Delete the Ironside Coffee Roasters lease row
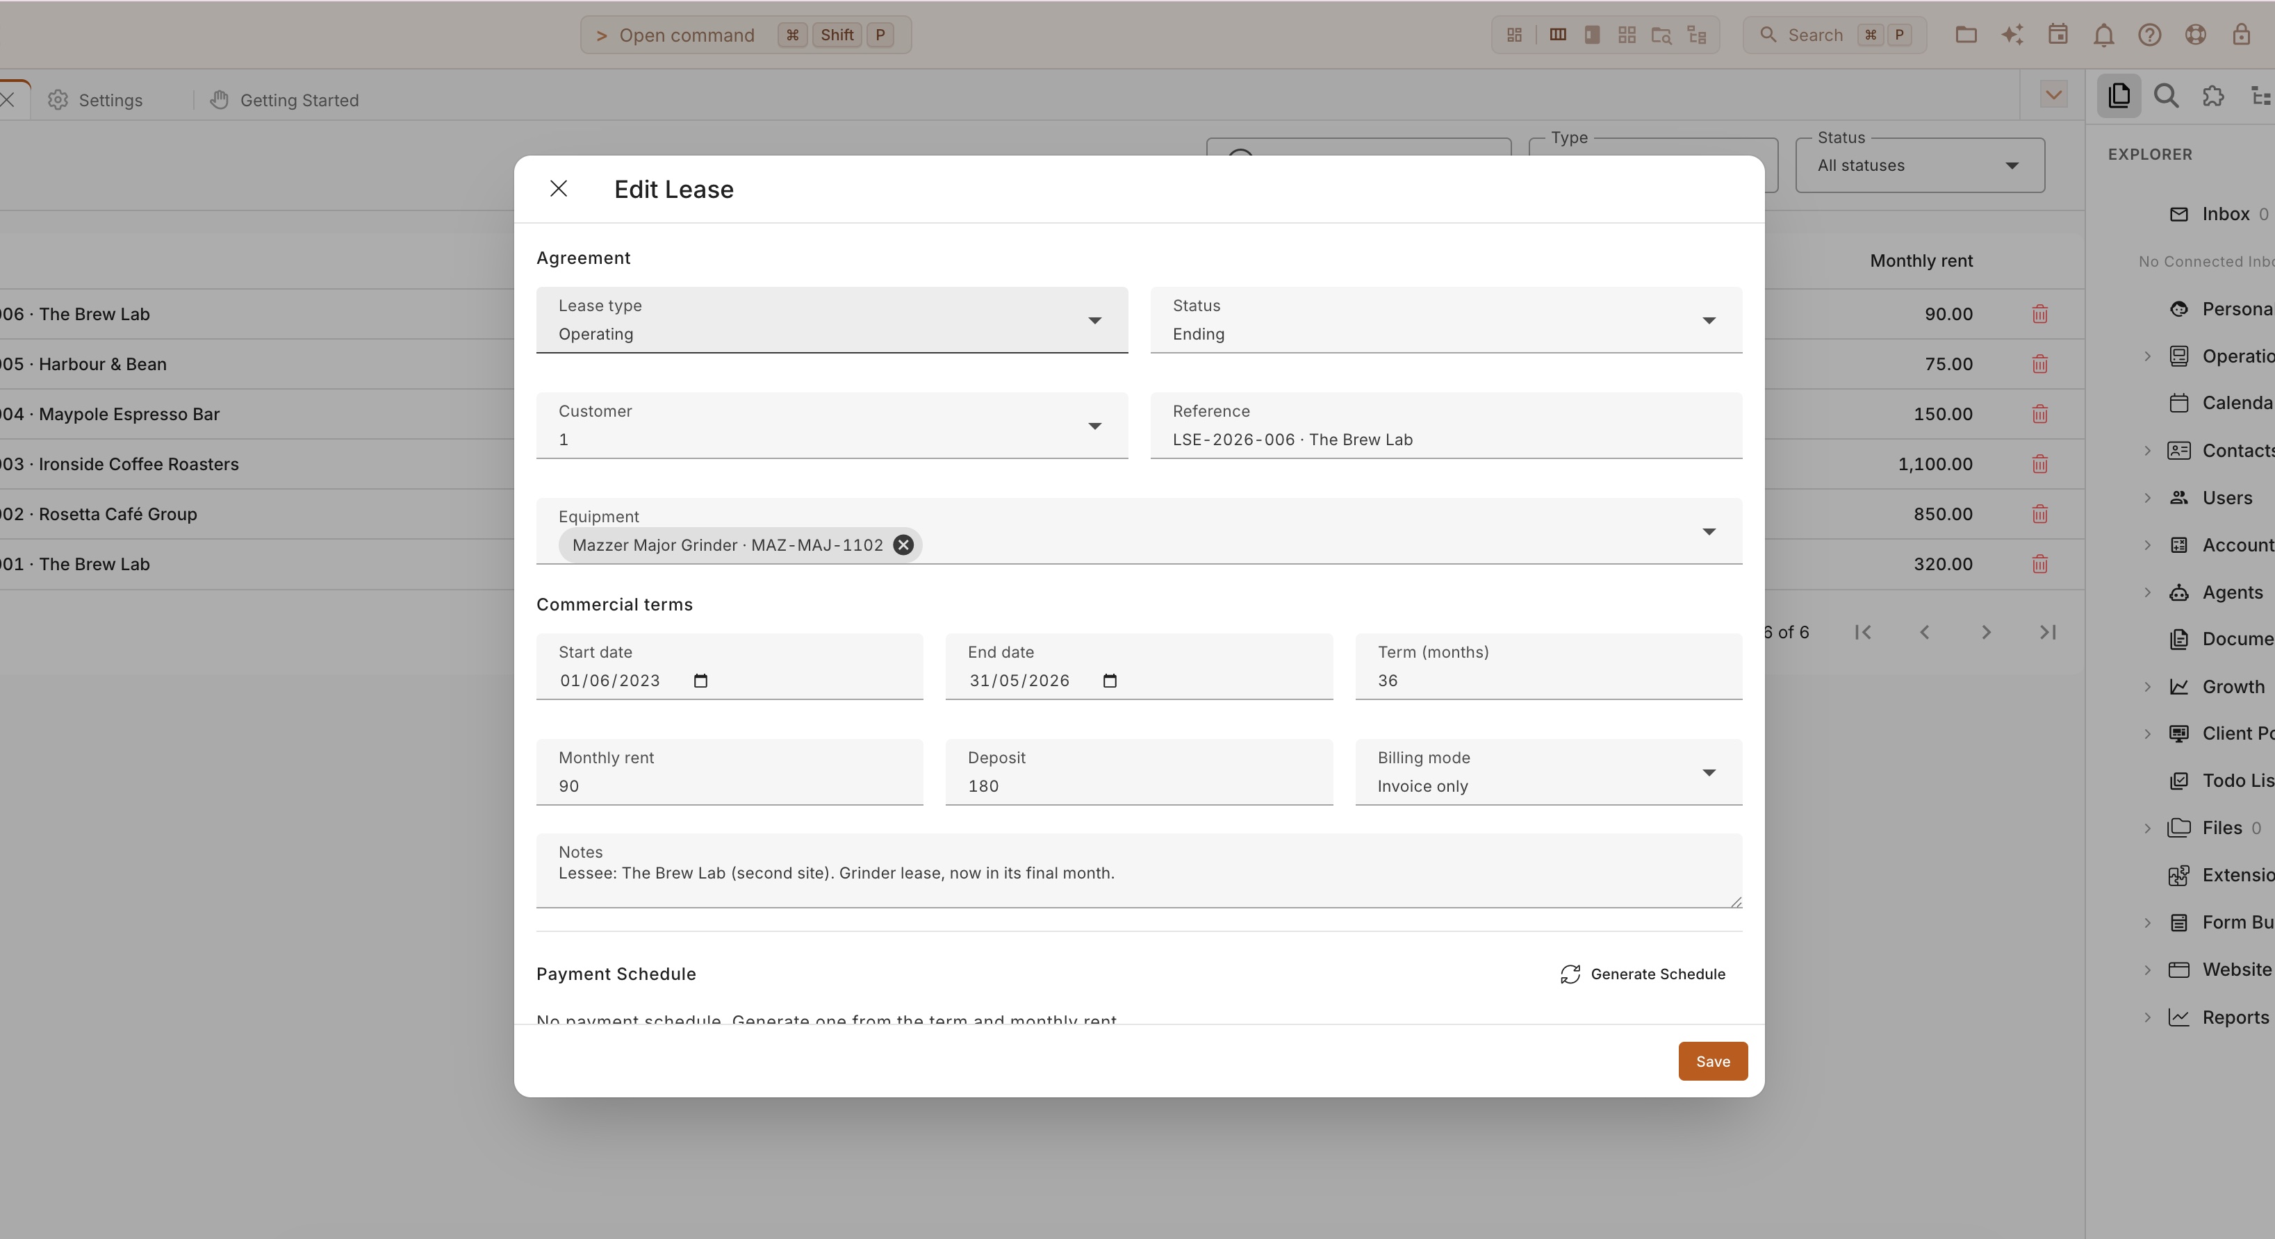 click(2039, 464)
